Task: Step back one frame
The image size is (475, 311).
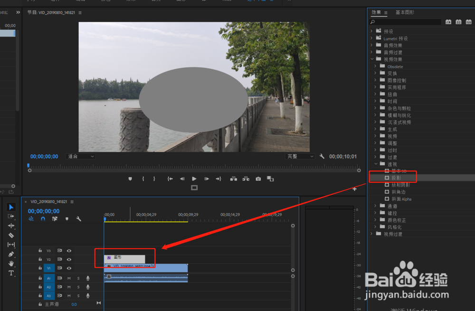Action: (182, 179)
